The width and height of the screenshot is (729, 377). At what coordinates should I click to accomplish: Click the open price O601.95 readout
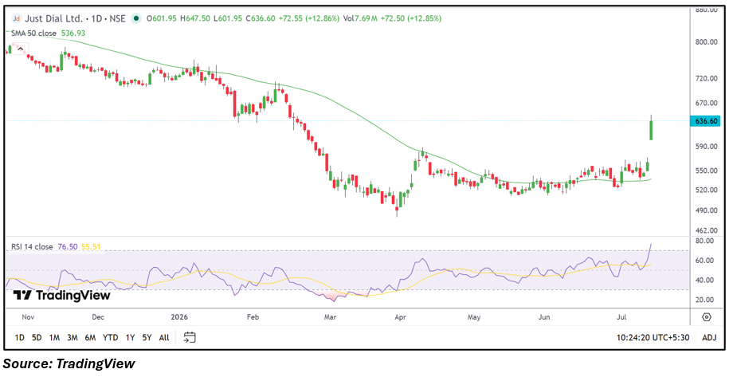pyautogui.click(x=163, y=18)
